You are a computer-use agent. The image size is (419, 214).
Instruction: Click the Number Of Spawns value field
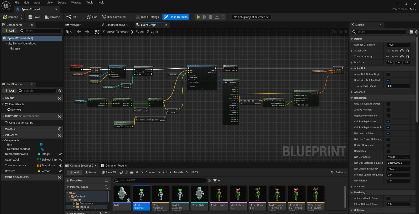click(x=398, y=45)
